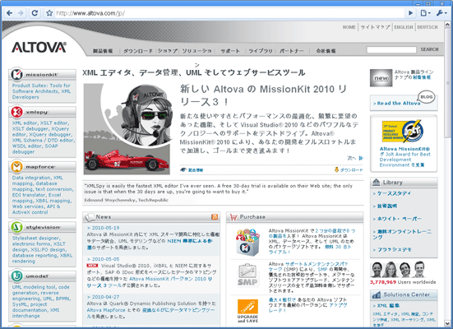Reload the page with refresh icon
This screenshot has width=453, height=329.
pyautogui.click(x=35, y=13)
